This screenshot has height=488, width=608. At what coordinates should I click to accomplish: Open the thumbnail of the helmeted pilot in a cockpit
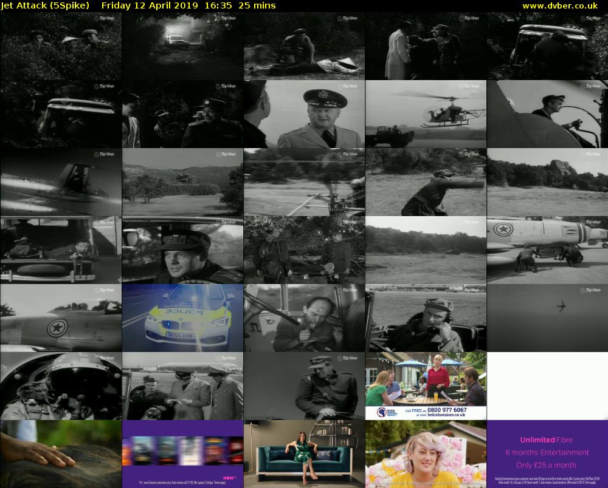[61, 386]
